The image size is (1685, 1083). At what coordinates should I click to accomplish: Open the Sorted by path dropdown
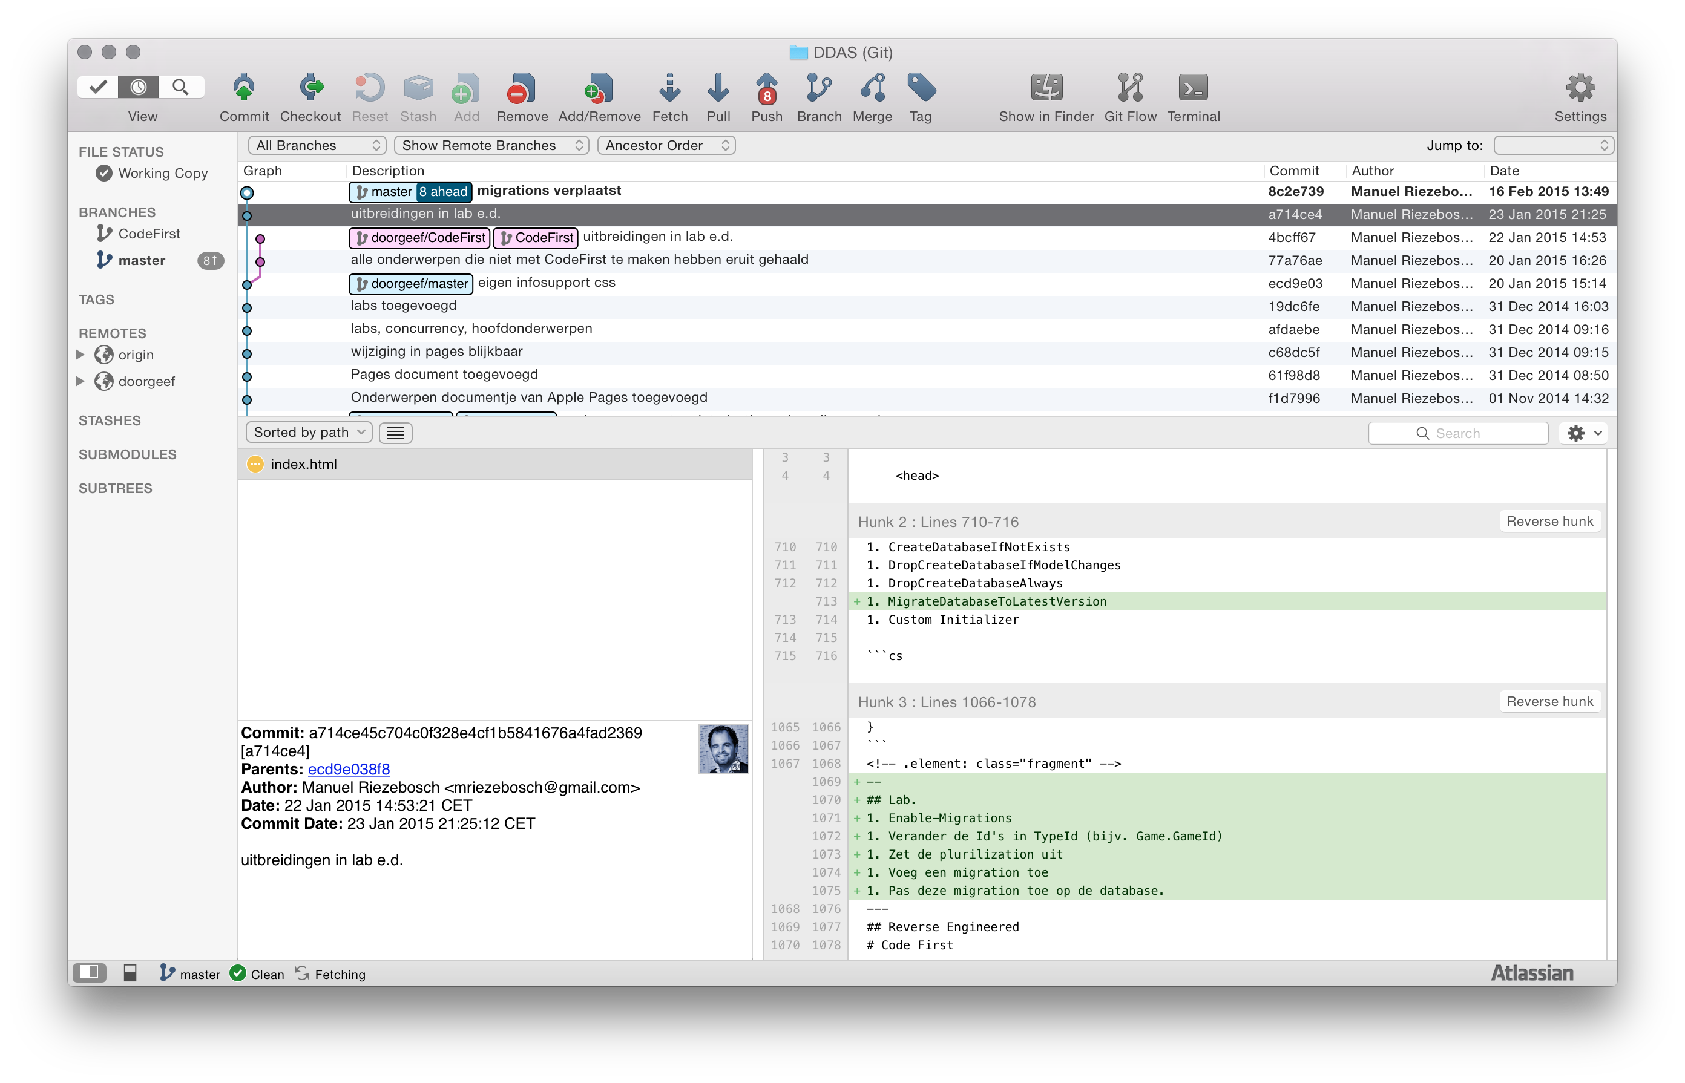pos(308,433)
